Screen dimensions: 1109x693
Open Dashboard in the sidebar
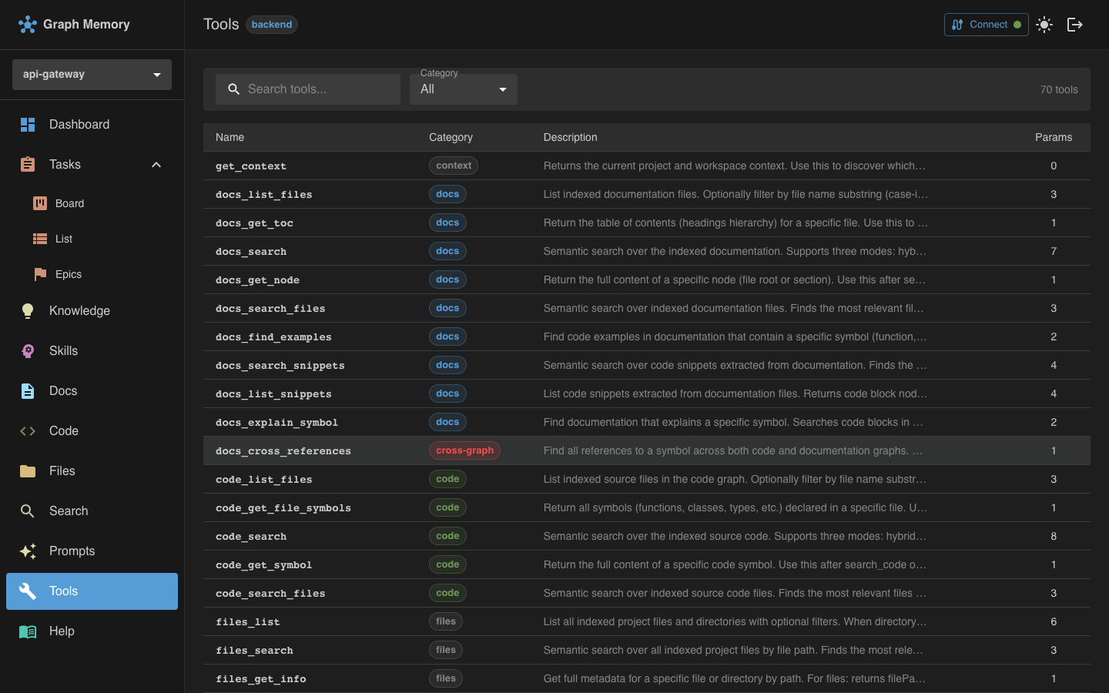coord(92,125)
